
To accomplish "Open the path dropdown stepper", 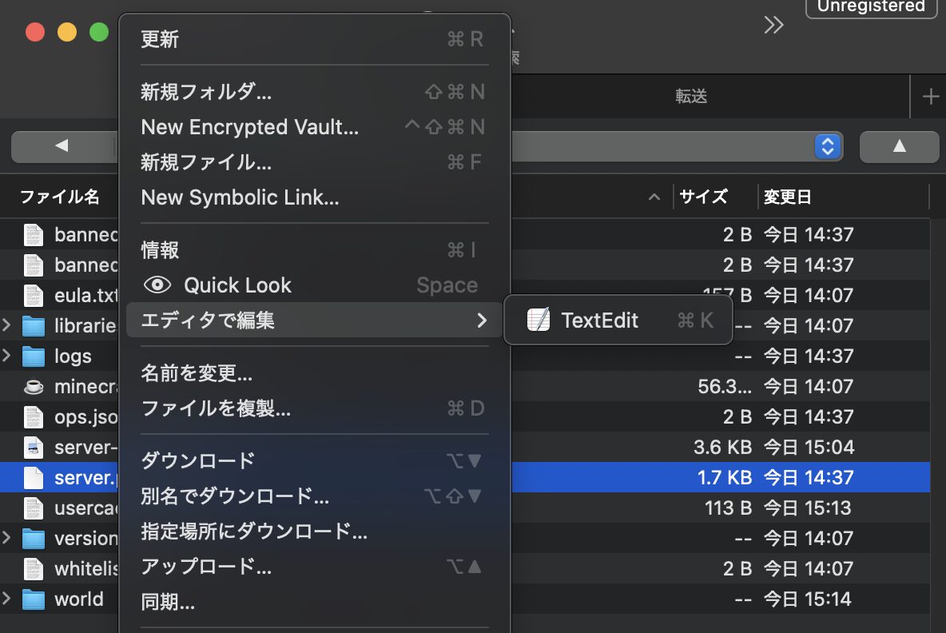I will tap(828, 146).
